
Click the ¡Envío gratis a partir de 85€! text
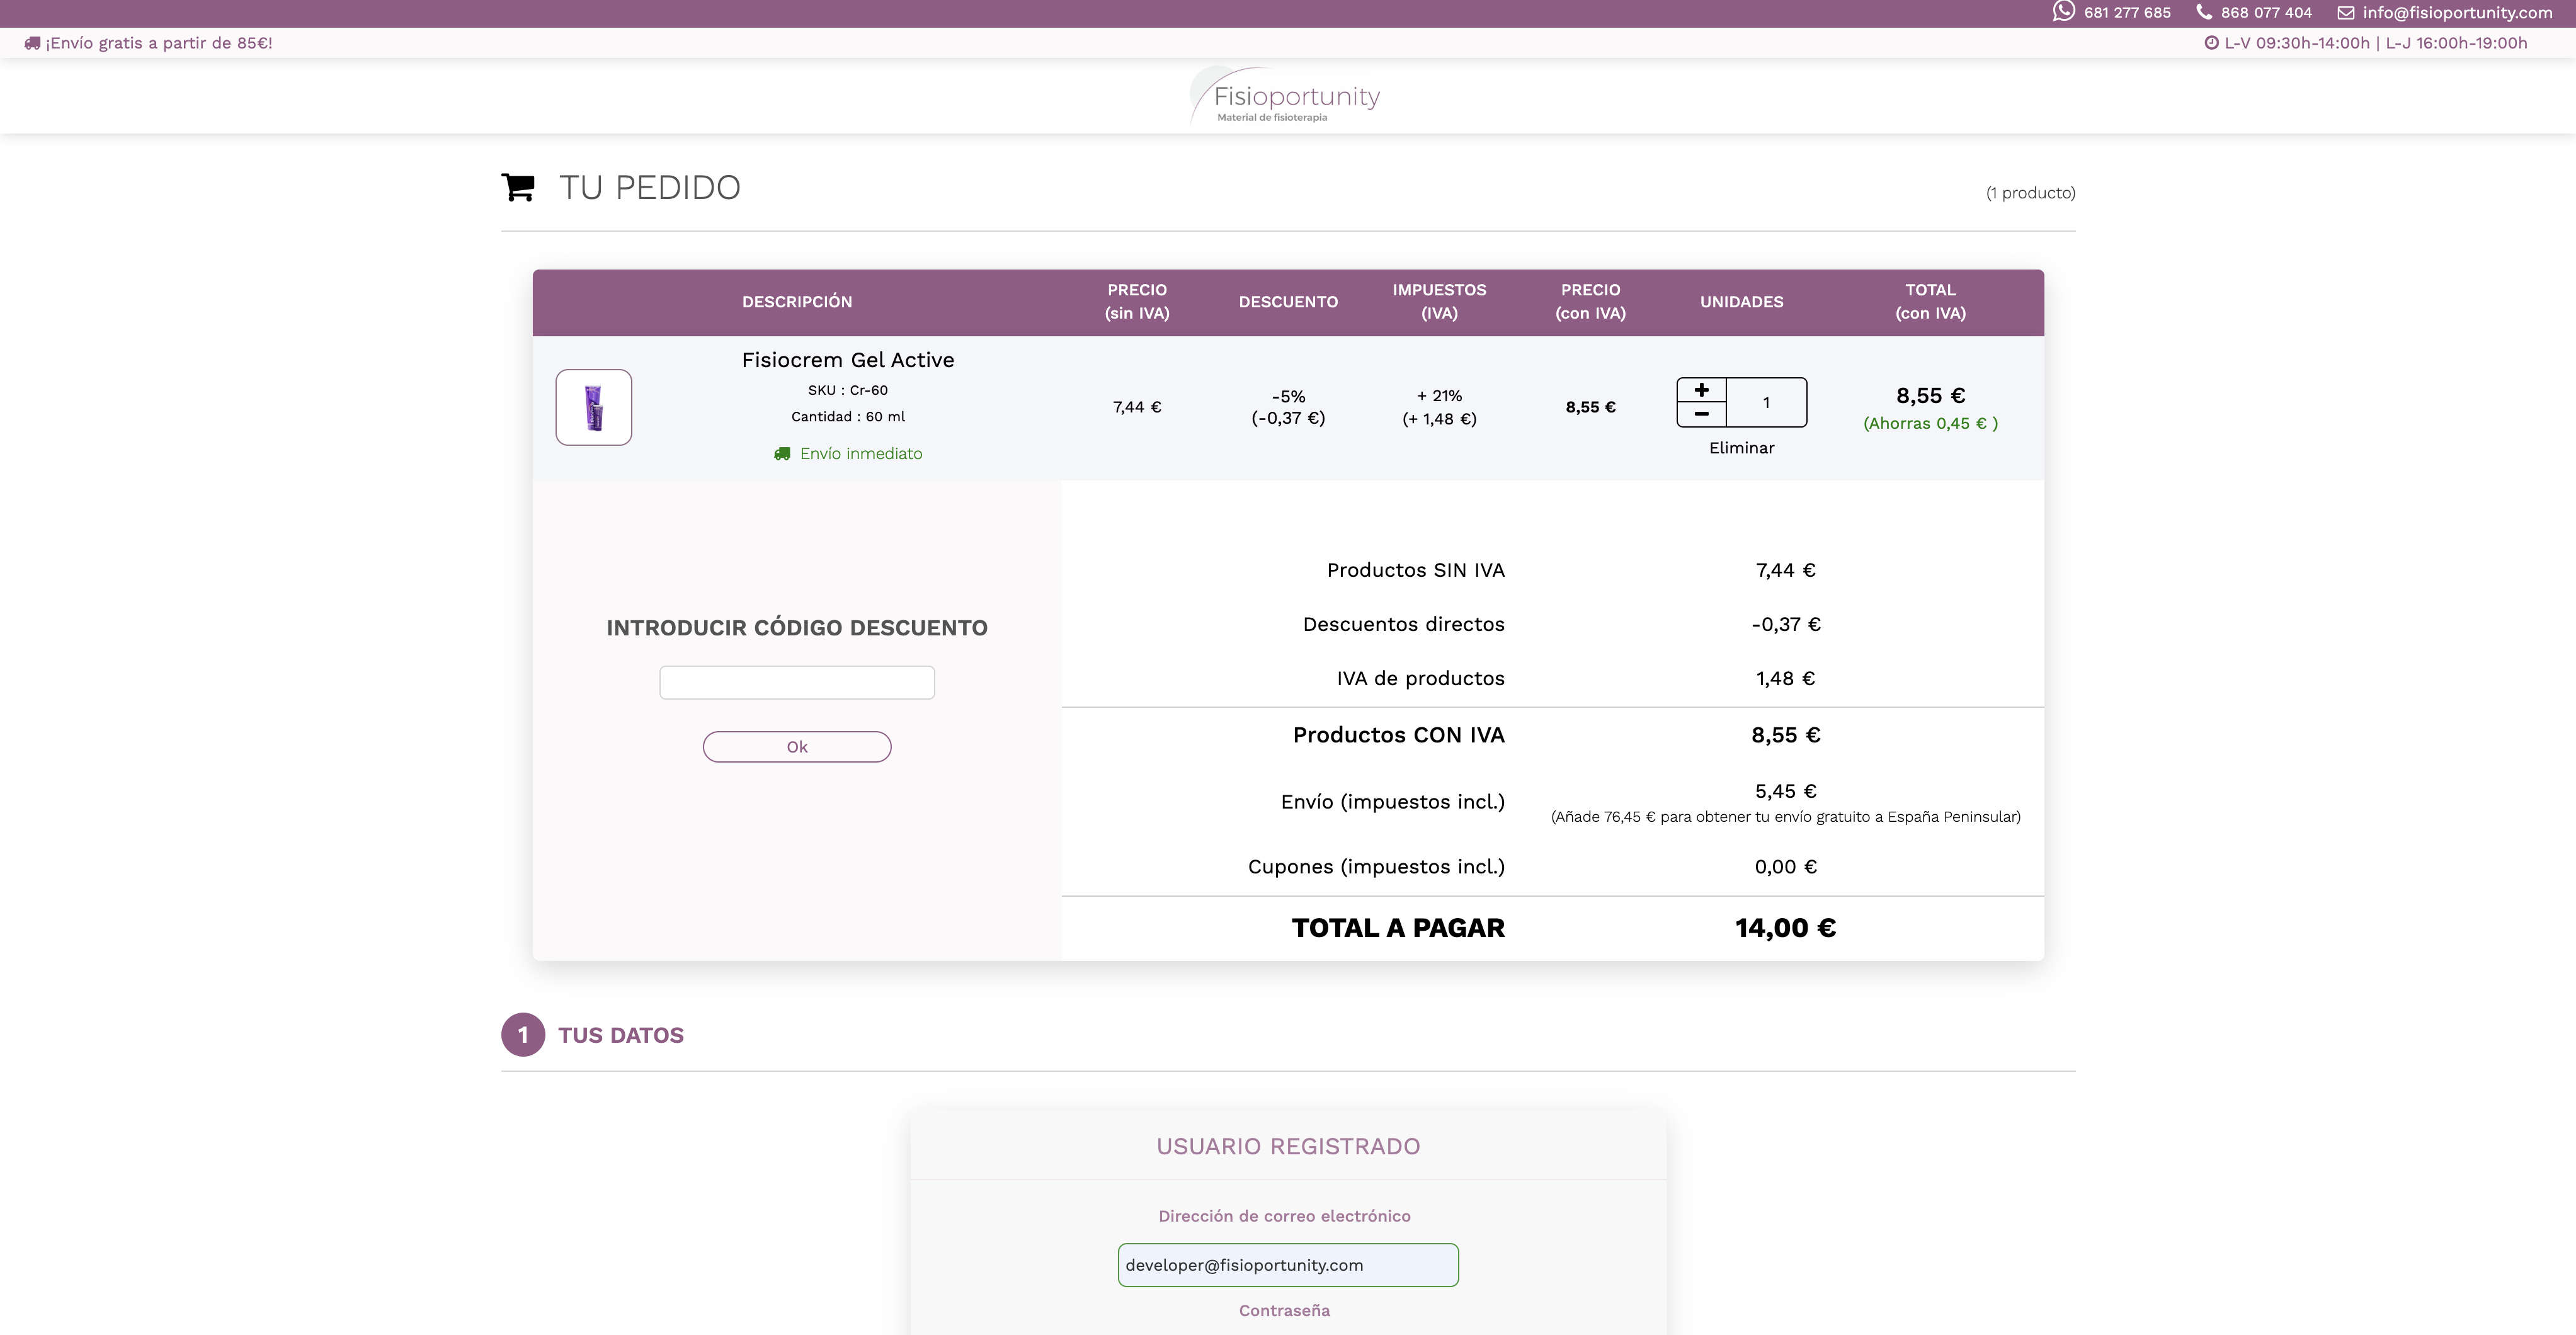click(x=159, y=43)
